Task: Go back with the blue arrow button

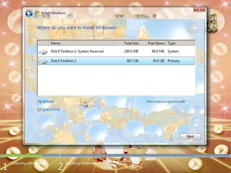Action: pos(29,13)
